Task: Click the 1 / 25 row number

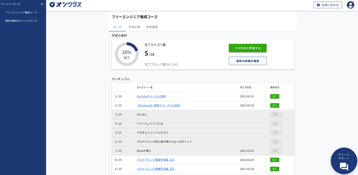Action: 118,96
